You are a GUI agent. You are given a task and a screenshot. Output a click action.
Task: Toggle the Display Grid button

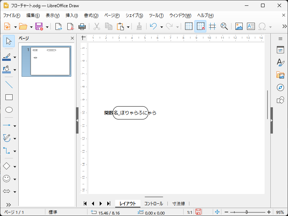click(x=189, y=27)
